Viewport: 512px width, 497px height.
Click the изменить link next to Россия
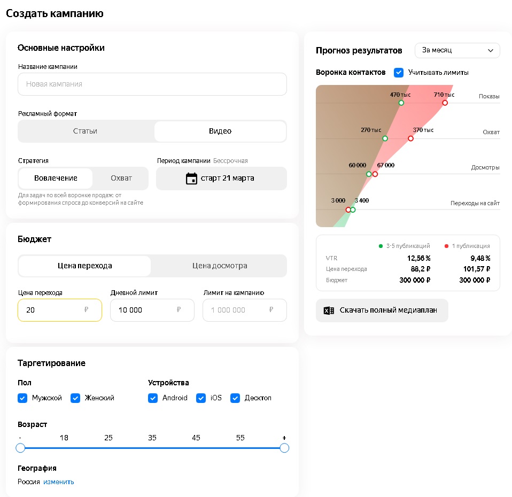pyautogui.click(x=59, y=482)
